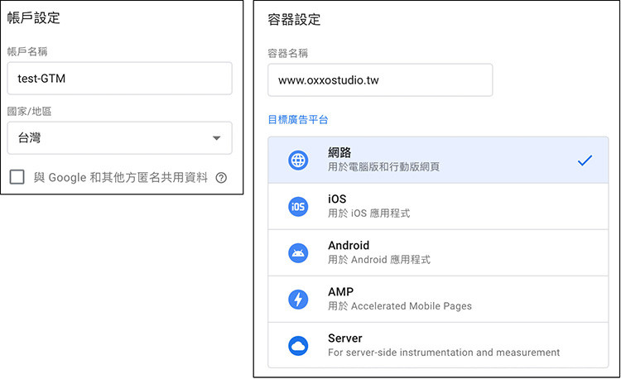Click the server-side instrumentation and measurement text
The height and width of the screenshot is (379, 621).
click(444, 353)
